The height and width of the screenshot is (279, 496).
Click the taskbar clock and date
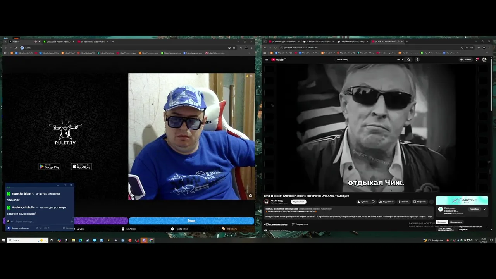coord(484,240)
